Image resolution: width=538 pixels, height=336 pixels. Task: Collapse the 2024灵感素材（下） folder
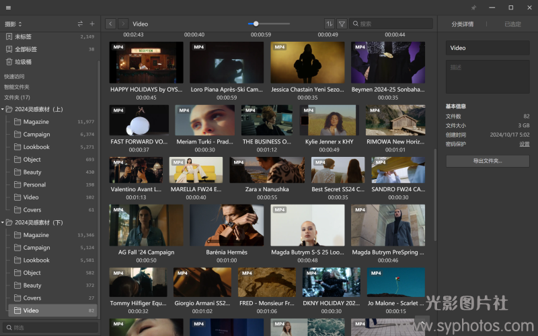[x=3, y=223]
